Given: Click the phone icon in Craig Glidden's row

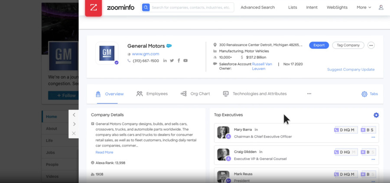Looking at the screenshot, I should pyautogui.click(x=337, y=152).
